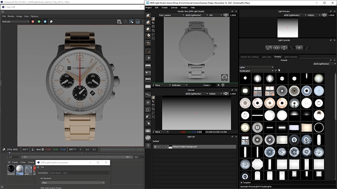Switch to Light Looks tab
Screen dimensions: 337x189
click(266, 57)
